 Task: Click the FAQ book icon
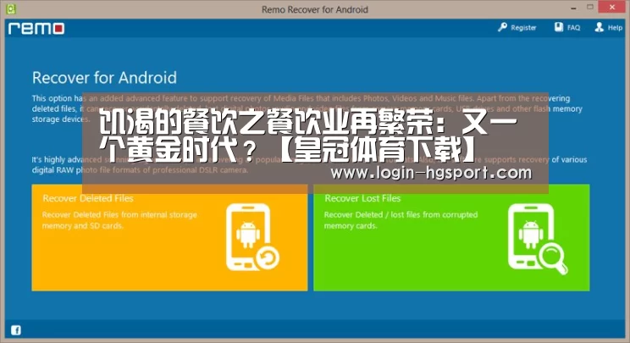point(559,27)
